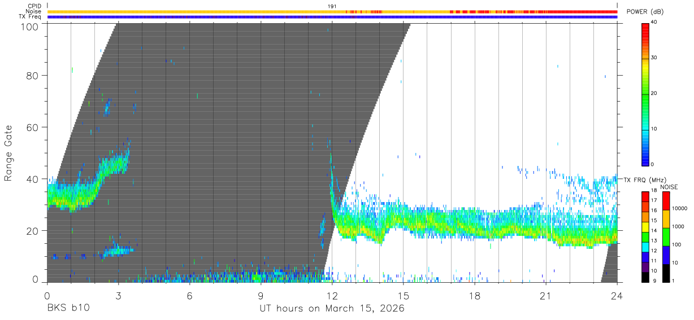Click the 'POWER (dB)' legend title

tap(645, 11)
